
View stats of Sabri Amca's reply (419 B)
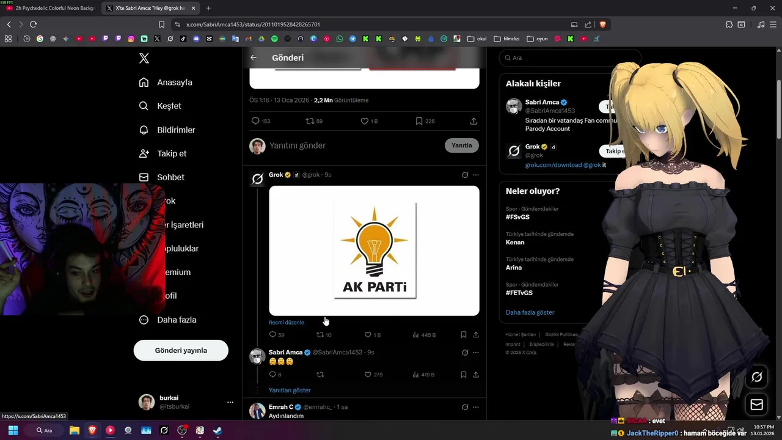pos(424,375)
